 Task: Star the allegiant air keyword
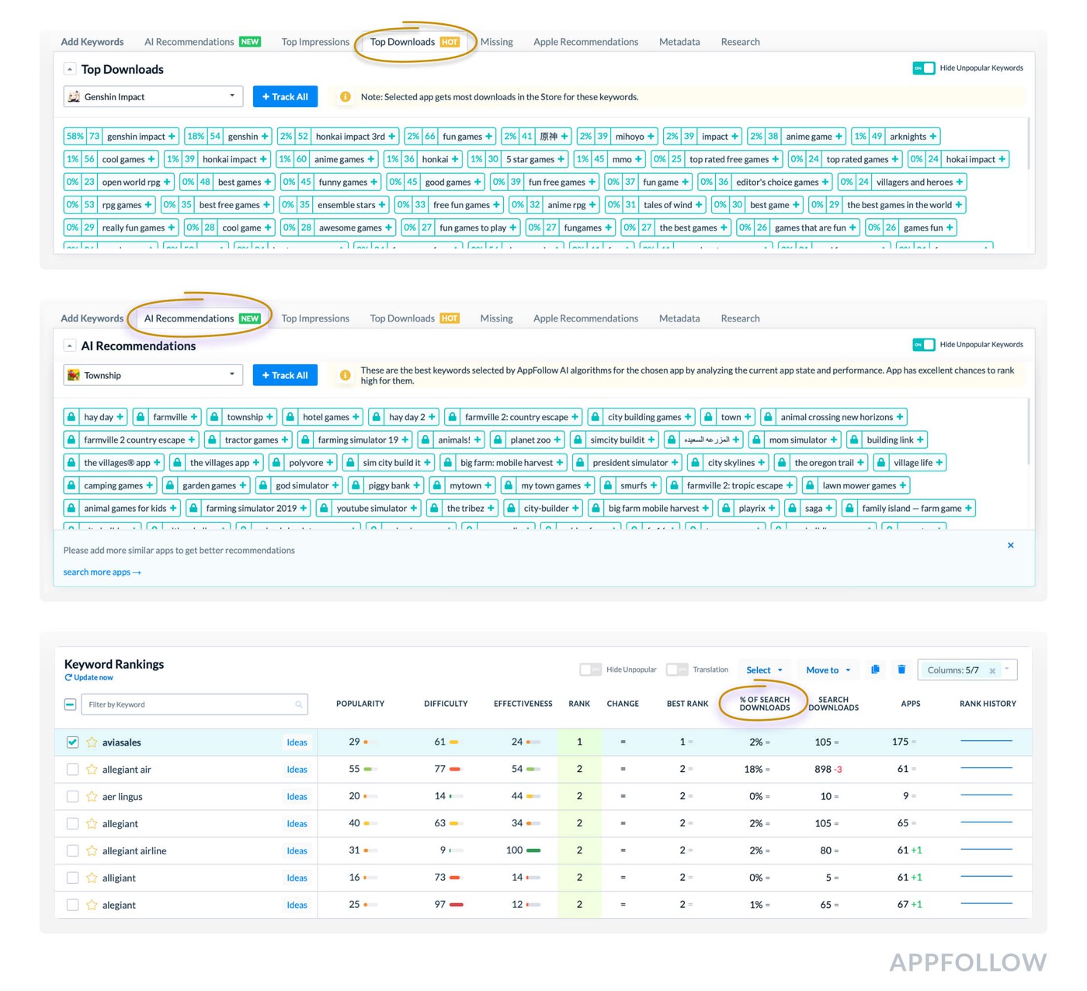click(x=92, y=770)
